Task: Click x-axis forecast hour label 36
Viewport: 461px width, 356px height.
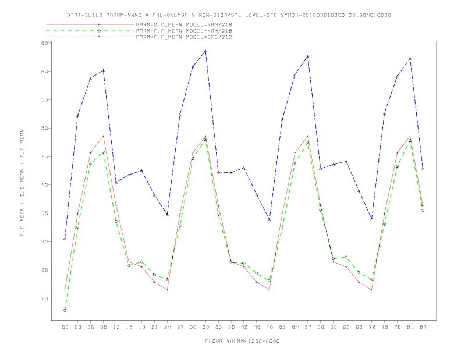Action: pyautogui.click(x=218, y=327)
